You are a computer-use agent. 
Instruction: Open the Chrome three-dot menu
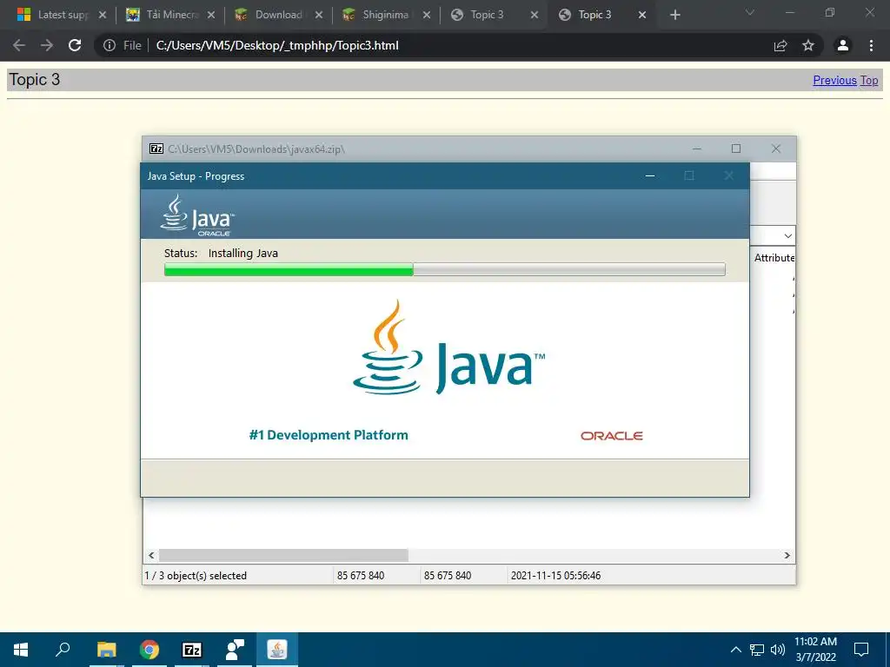click(871, 45)
